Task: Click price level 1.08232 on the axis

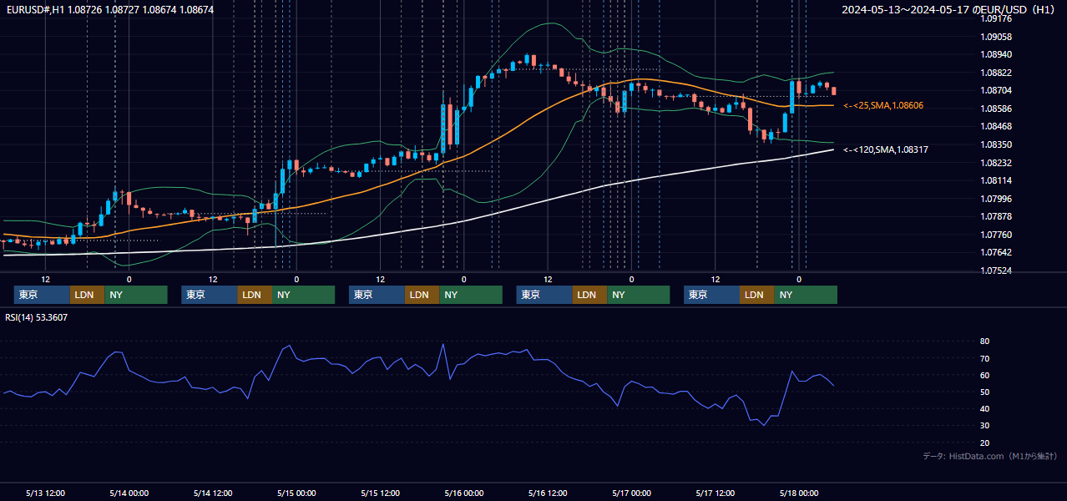Action: 996,163
